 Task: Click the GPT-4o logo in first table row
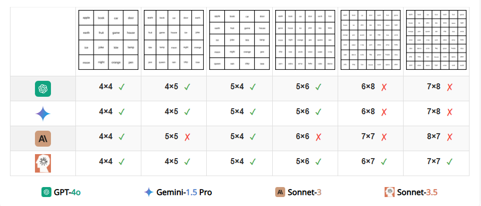point(43,89)
